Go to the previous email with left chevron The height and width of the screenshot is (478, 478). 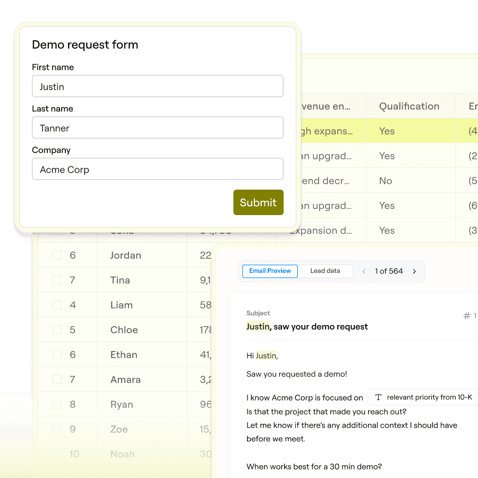click(364, 271)
